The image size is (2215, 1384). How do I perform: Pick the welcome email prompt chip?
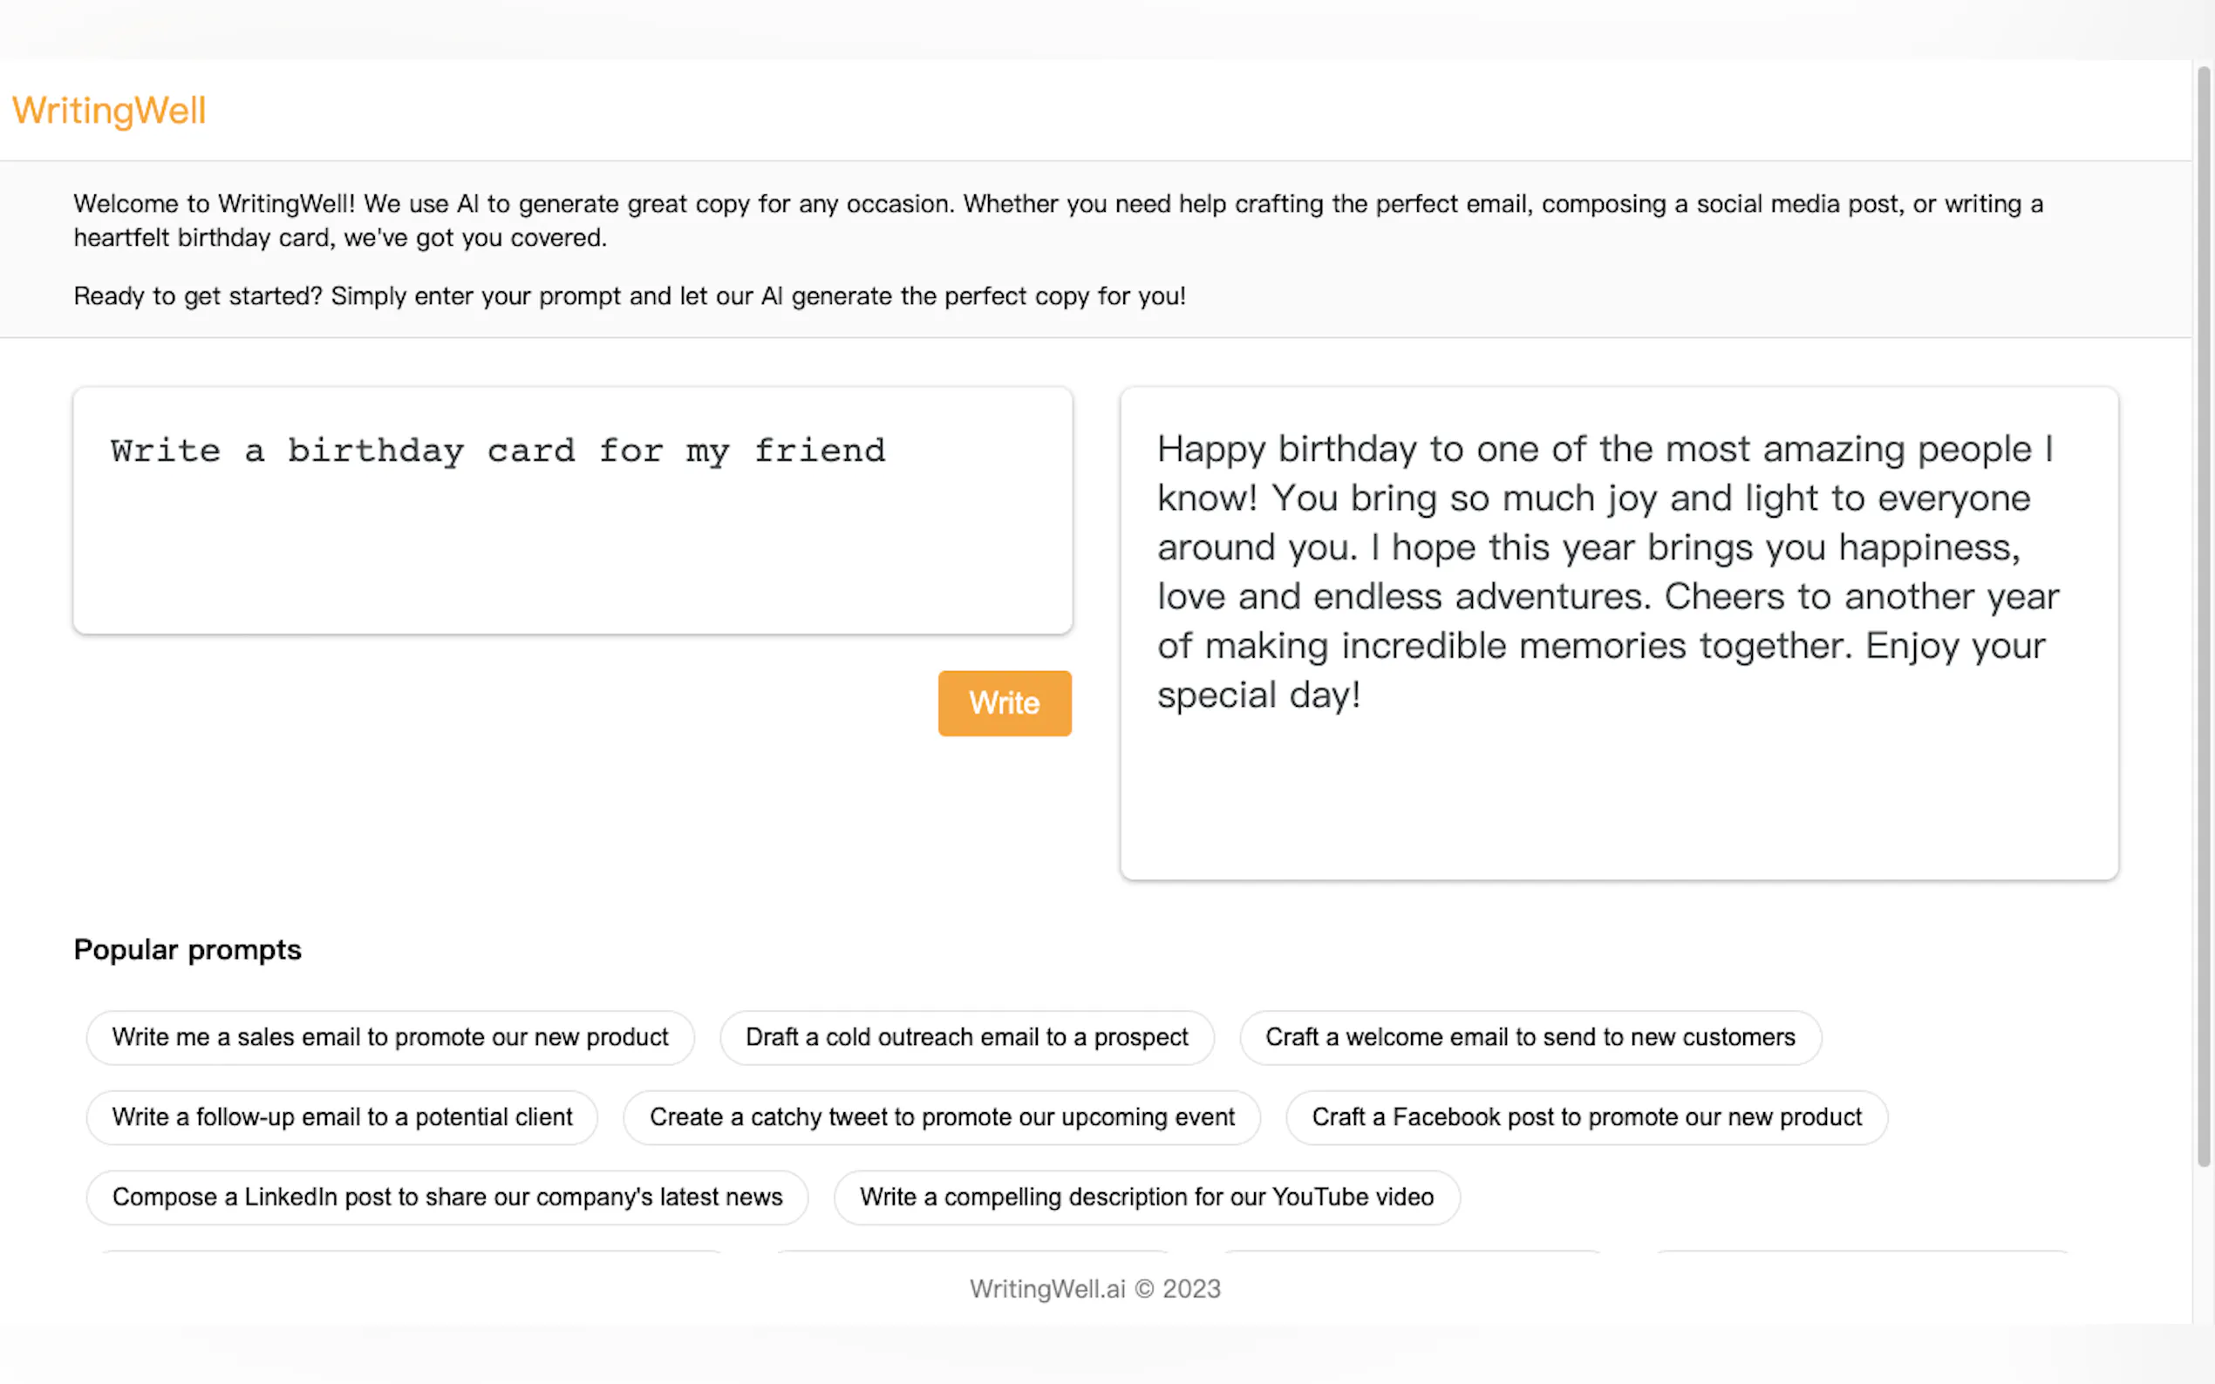click(x=1530, y=1037)
